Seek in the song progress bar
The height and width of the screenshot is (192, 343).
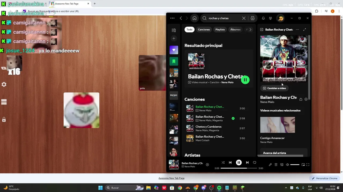pos(239,168)
